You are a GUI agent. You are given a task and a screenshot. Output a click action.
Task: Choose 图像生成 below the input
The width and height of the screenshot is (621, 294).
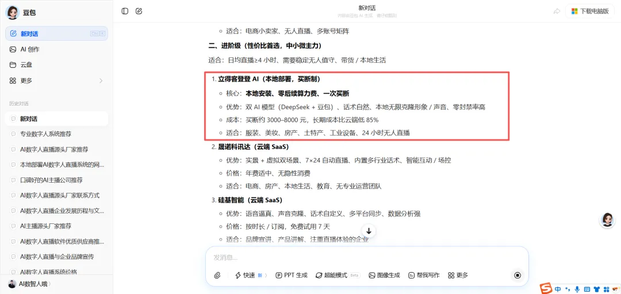384,276
